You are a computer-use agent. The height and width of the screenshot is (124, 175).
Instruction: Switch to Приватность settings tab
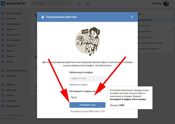[x=144, y=26]
